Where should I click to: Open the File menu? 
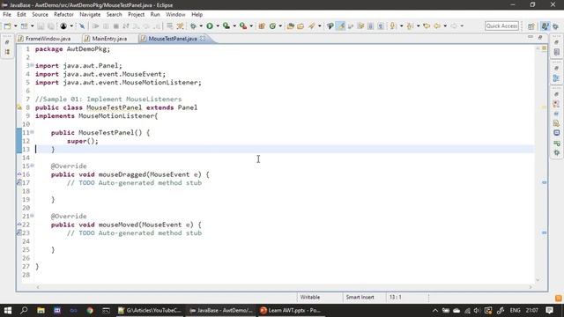7,14
